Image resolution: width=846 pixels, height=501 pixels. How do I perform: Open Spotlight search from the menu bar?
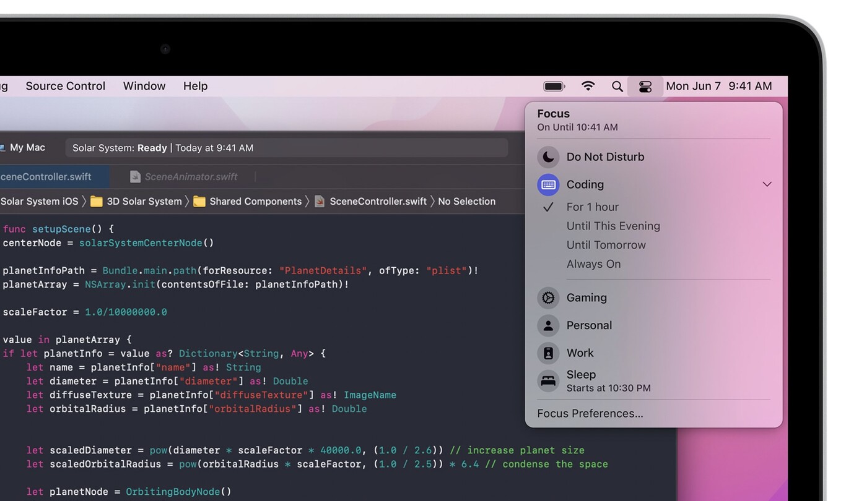pyautogui.click(x=617, y=86)
